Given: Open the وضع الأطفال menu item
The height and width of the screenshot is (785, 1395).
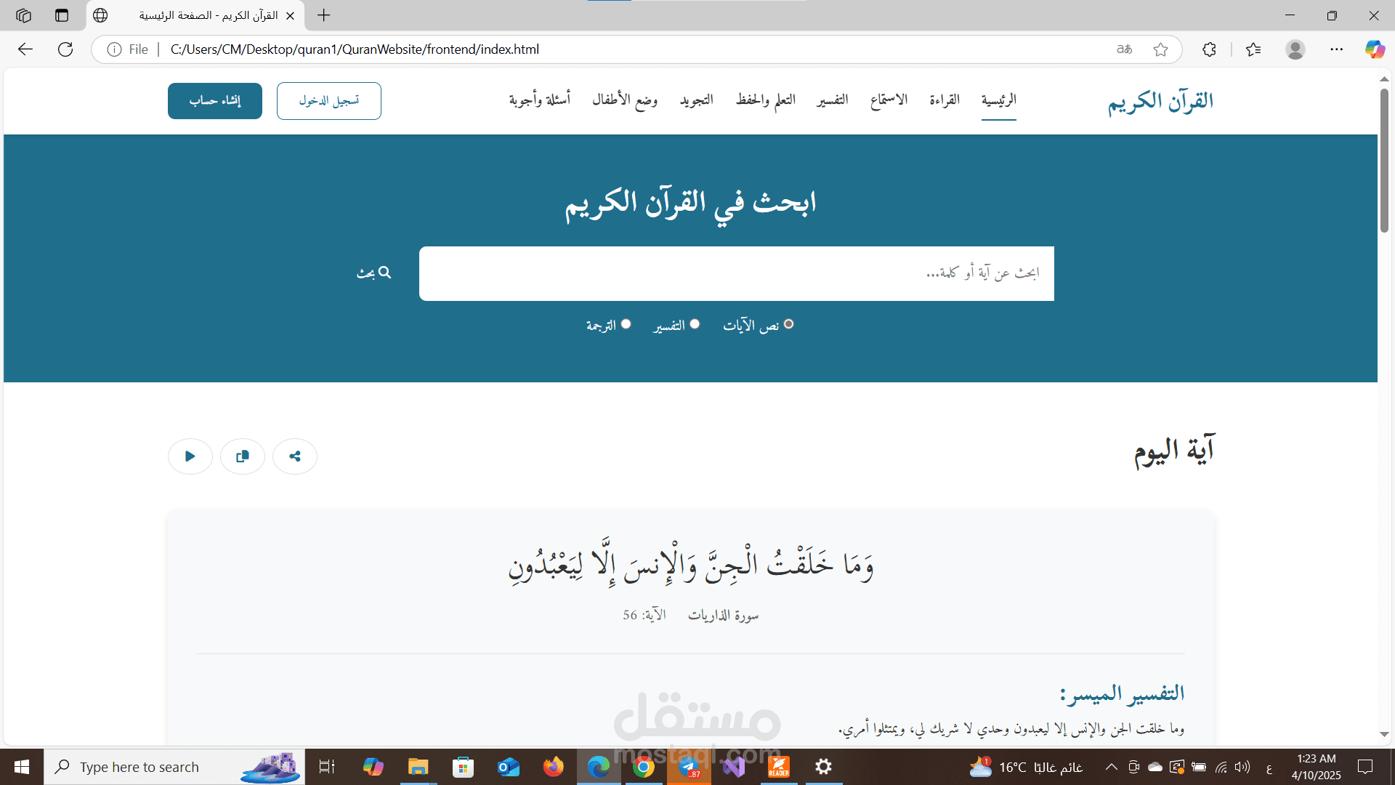Looking at the screenshot, I should point(624,100).
